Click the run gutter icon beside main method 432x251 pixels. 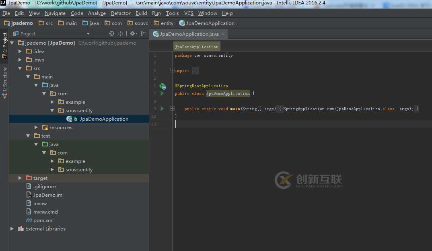click(x=162, y=109)
